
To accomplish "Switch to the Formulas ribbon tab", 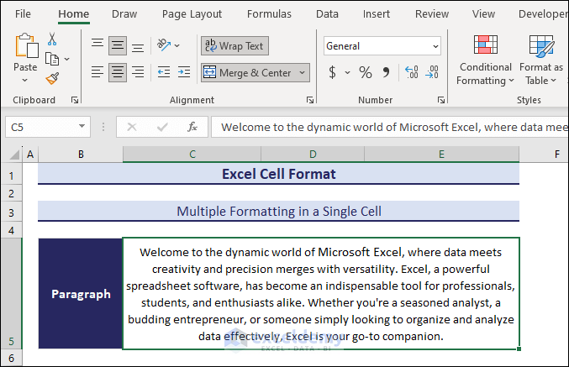I will pos(269,13).
